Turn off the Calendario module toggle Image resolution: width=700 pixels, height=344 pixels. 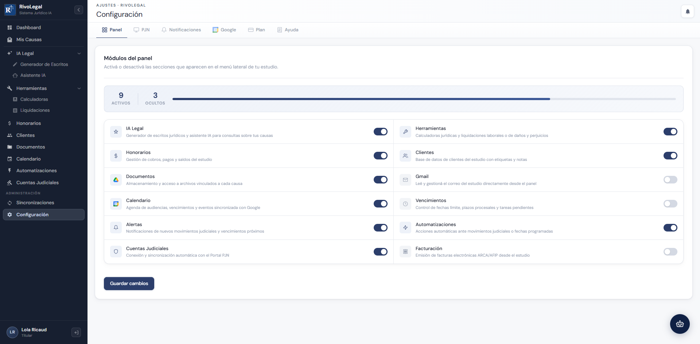coord(381,204)
